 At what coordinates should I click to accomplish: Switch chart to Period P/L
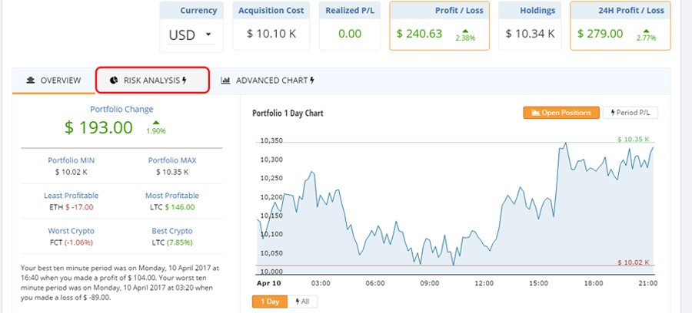(630, 113)
